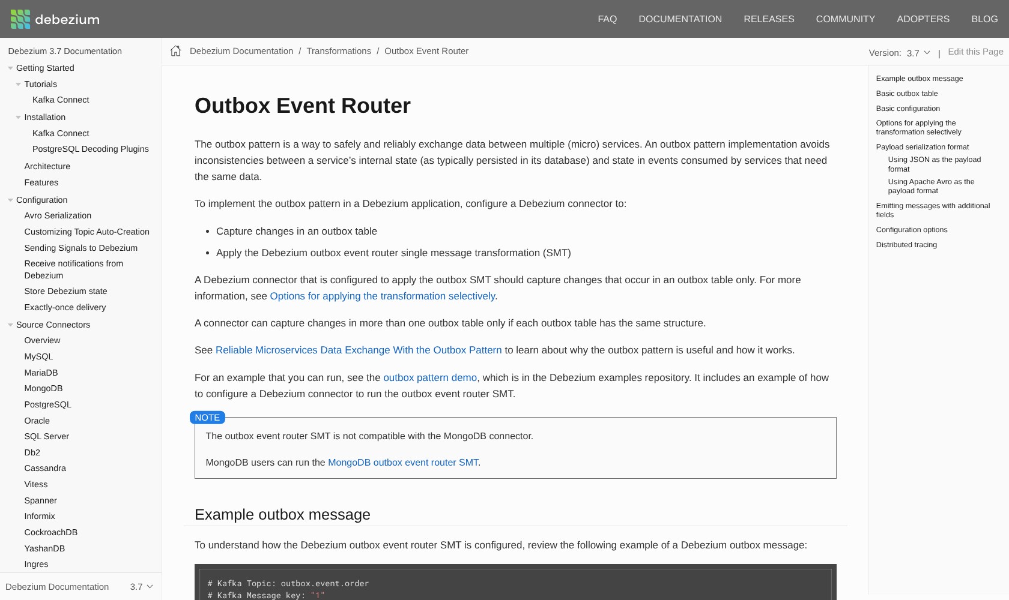
Task: Jump to Distributed tracing section
Action: [906, 245]
